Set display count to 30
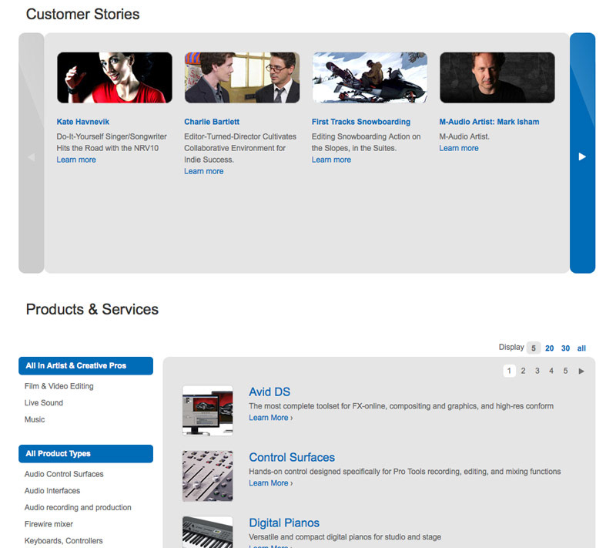Viewport: 616px width, 548px height. (565, 348)
